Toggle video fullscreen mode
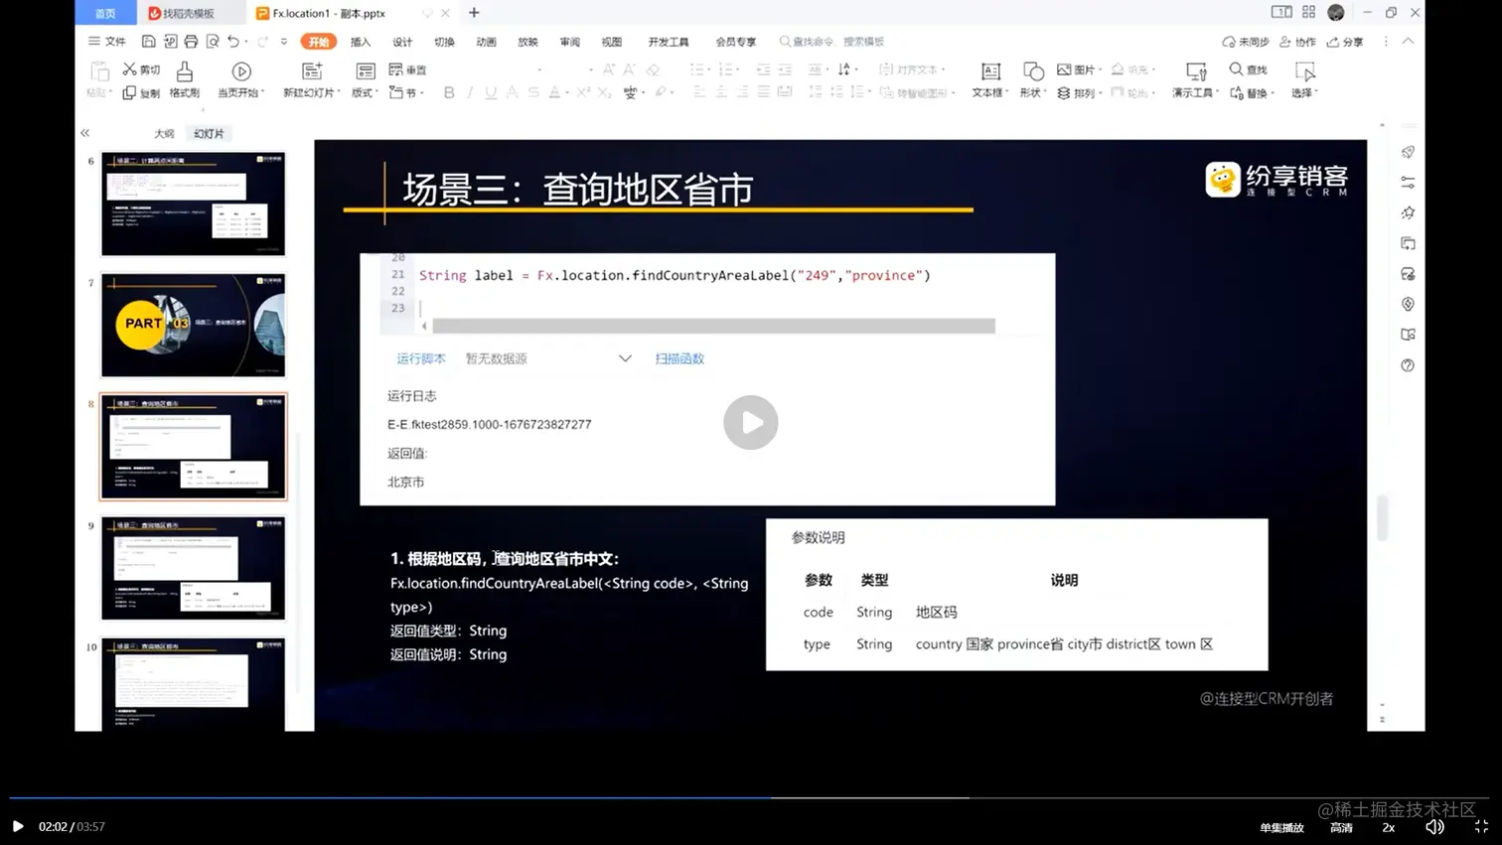This screenshot has width=1502, height=845. coord(1481,826)
